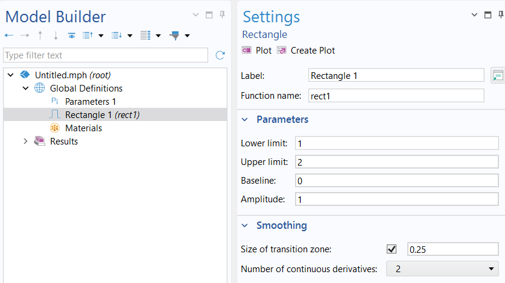Click the Collapse All list icon

[87, 36]
